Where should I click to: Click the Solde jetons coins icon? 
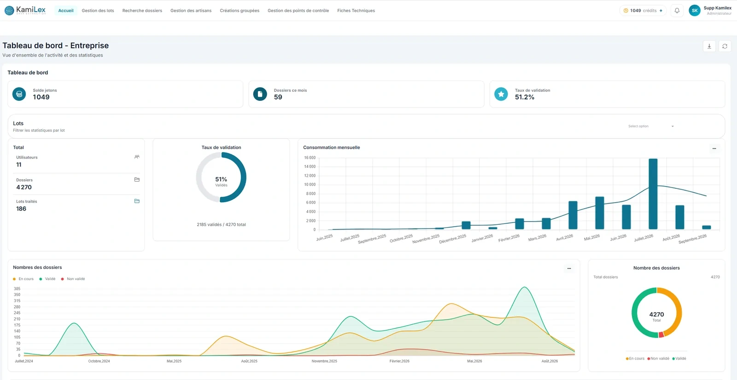(19, 94)
